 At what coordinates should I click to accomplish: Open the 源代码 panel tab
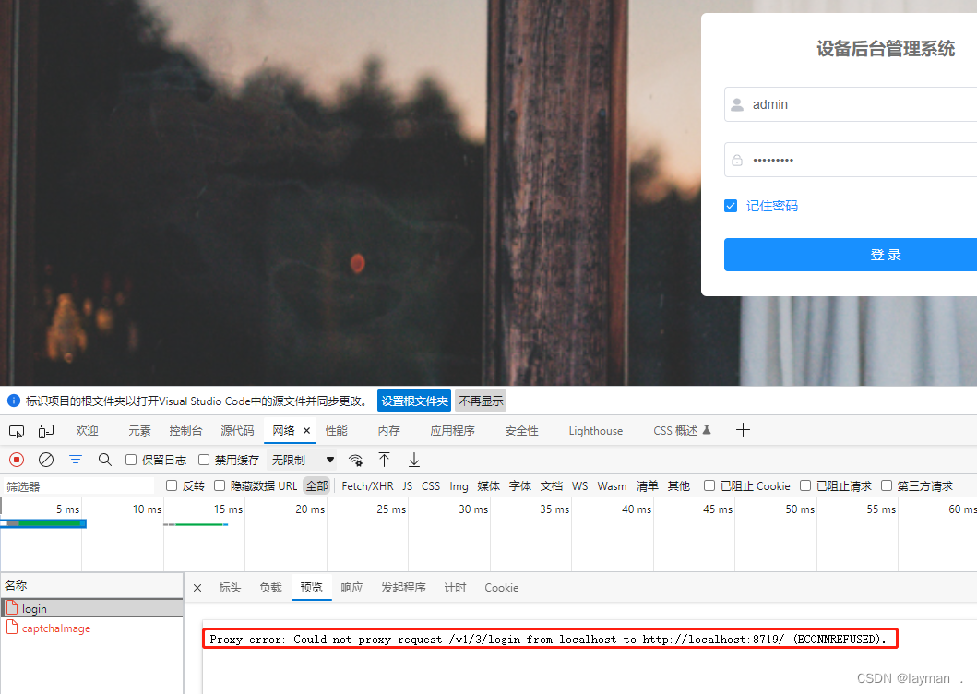point(237,431)
